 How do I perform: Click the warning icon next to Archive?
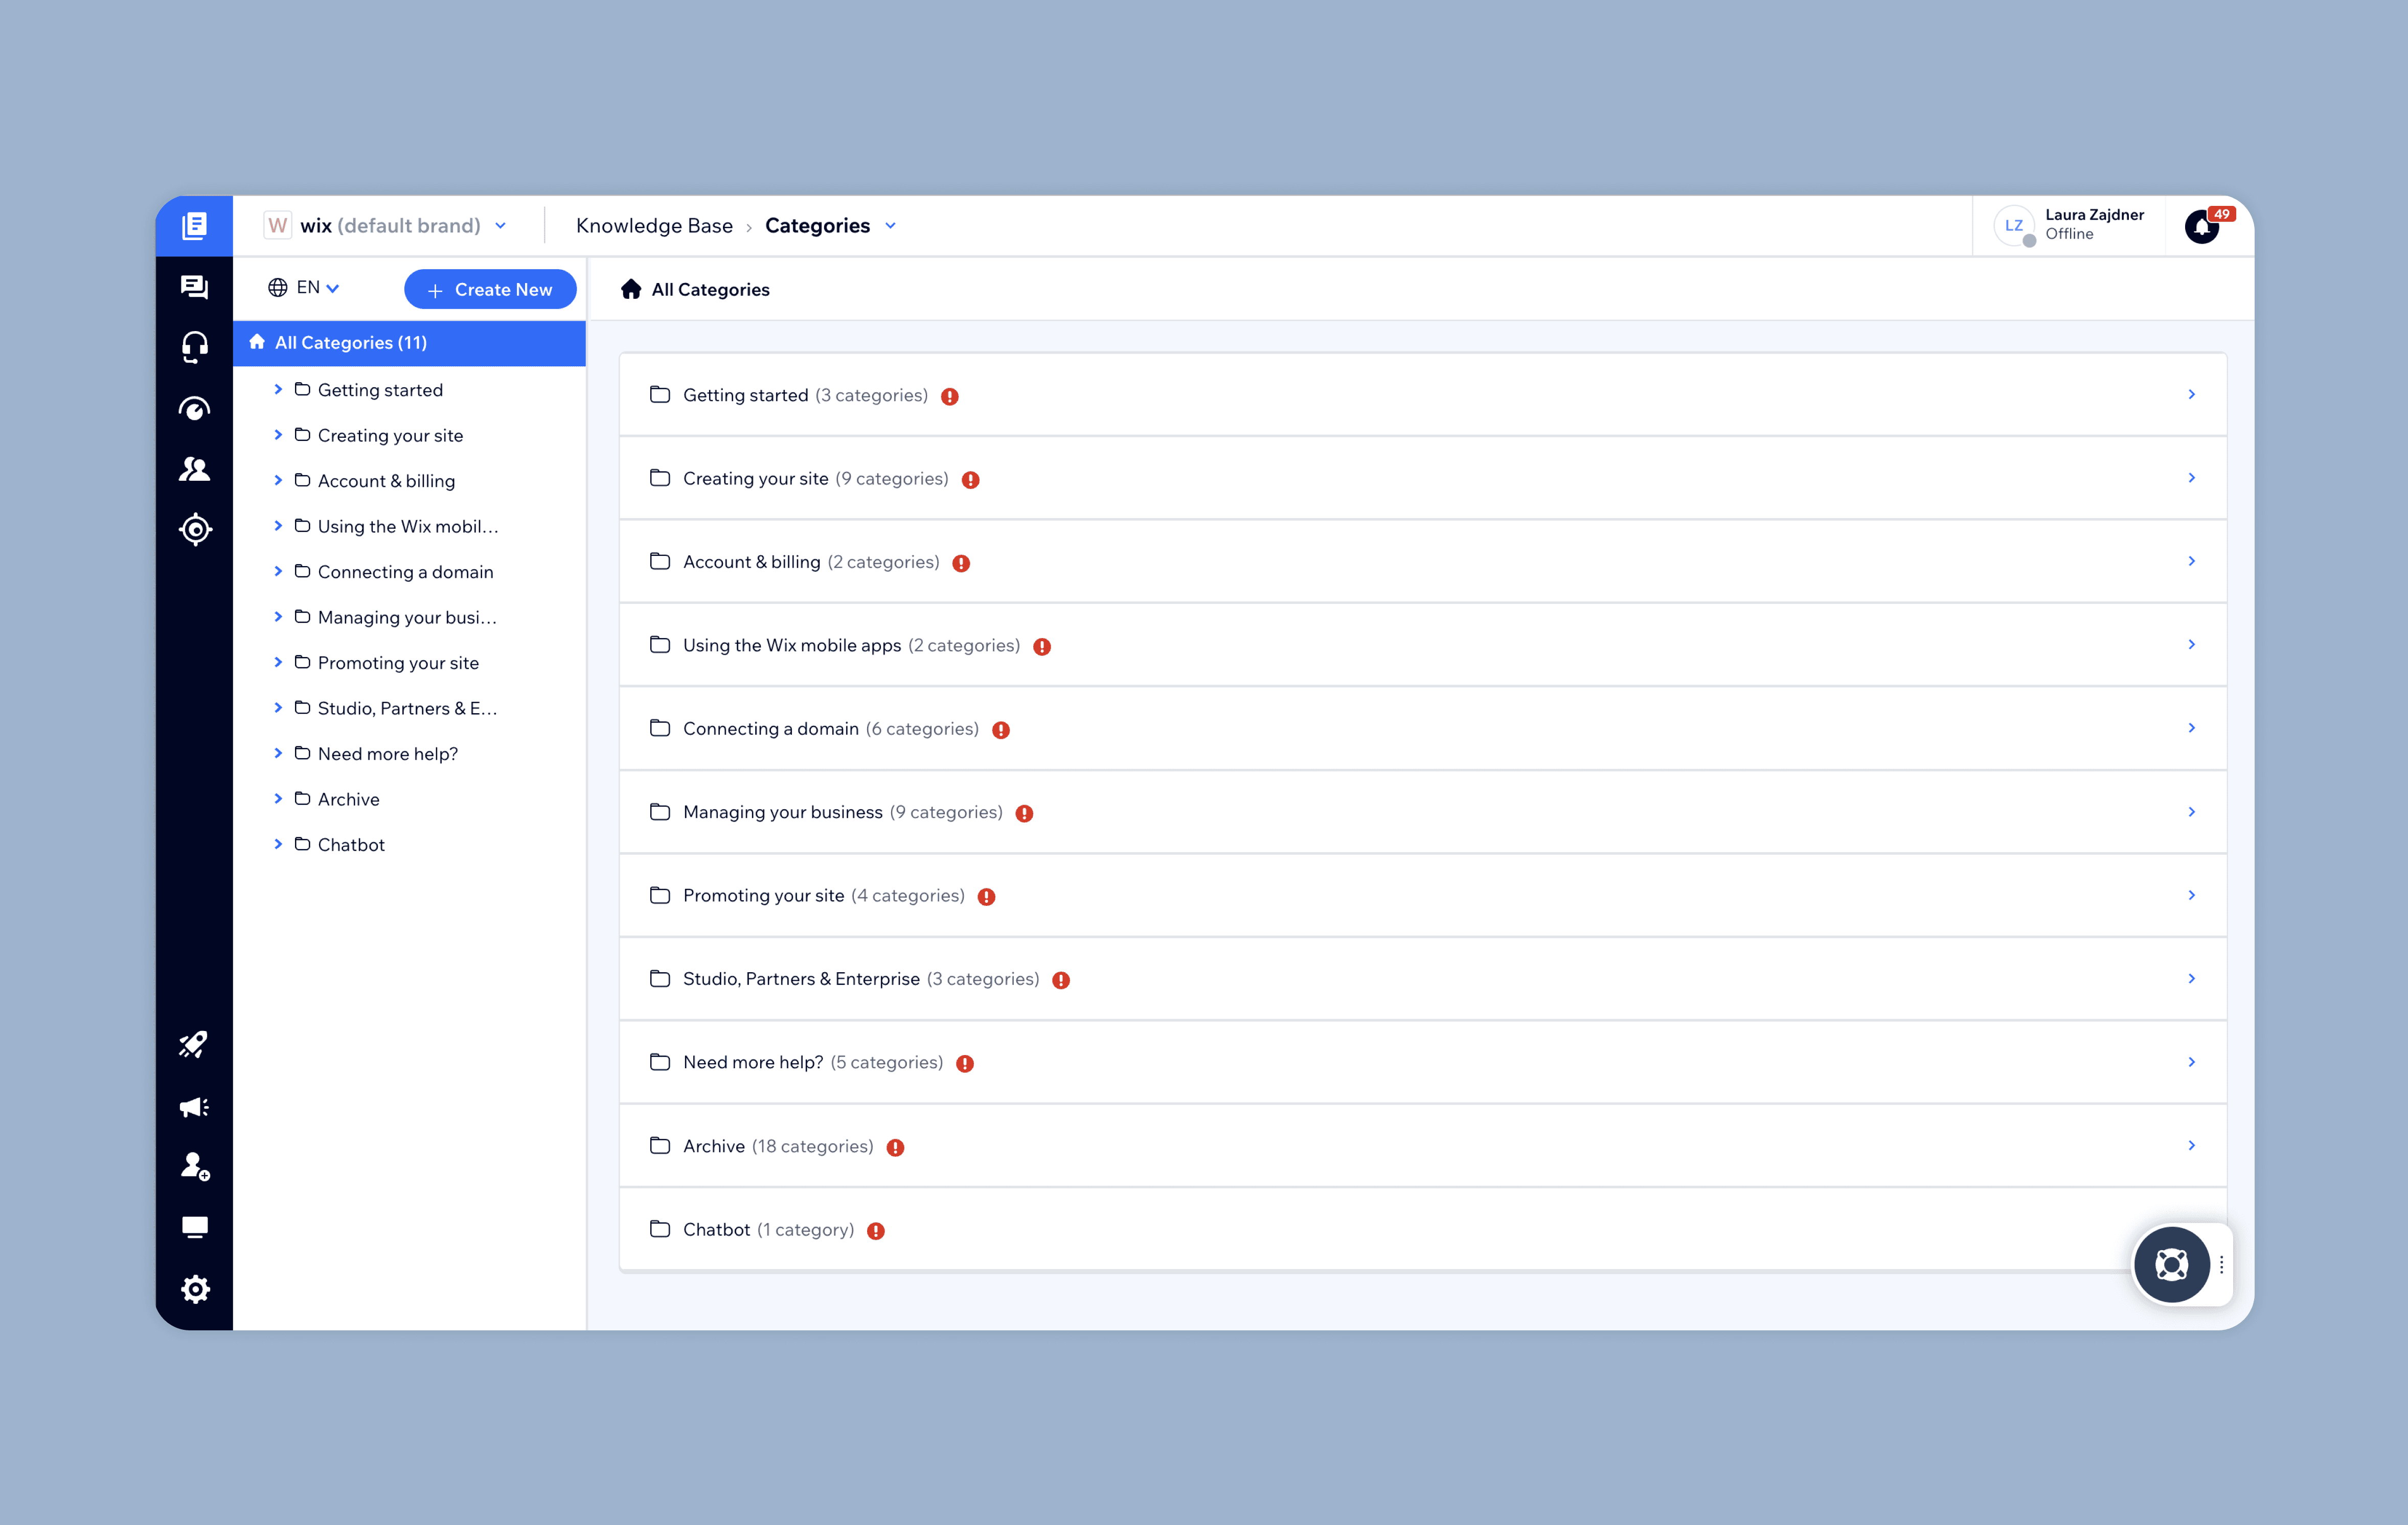click(895, 1147)
